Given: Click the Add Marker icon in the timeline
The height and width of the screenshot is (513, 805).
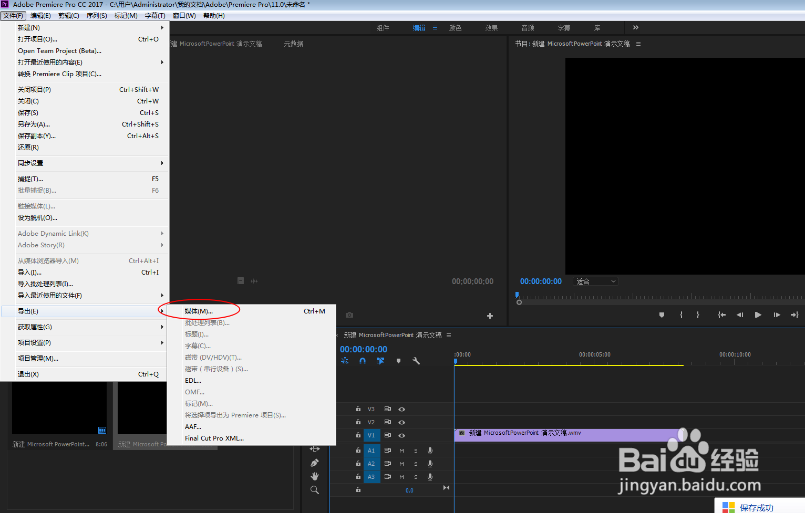Looking at the screenshot, I should pyautogui.click(x=398, y=361).
